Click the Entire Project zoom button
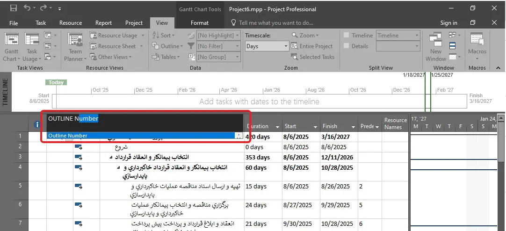This screenshot has height=231, width=506. (x=312, y=46)
